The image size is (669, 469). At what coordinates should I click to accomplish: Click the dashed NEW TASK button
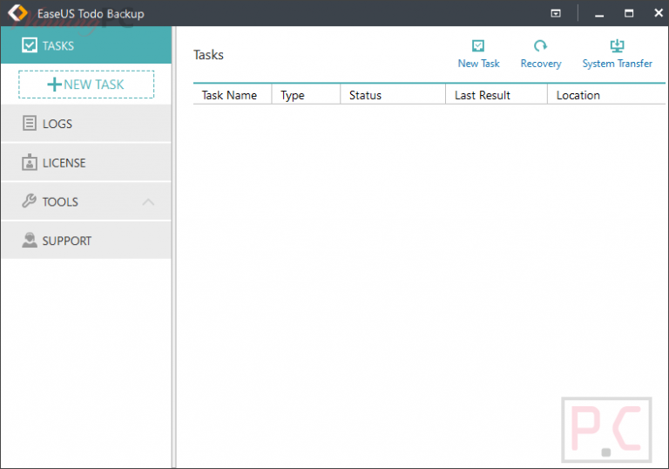pyautogui.click(x=86, y=85)
